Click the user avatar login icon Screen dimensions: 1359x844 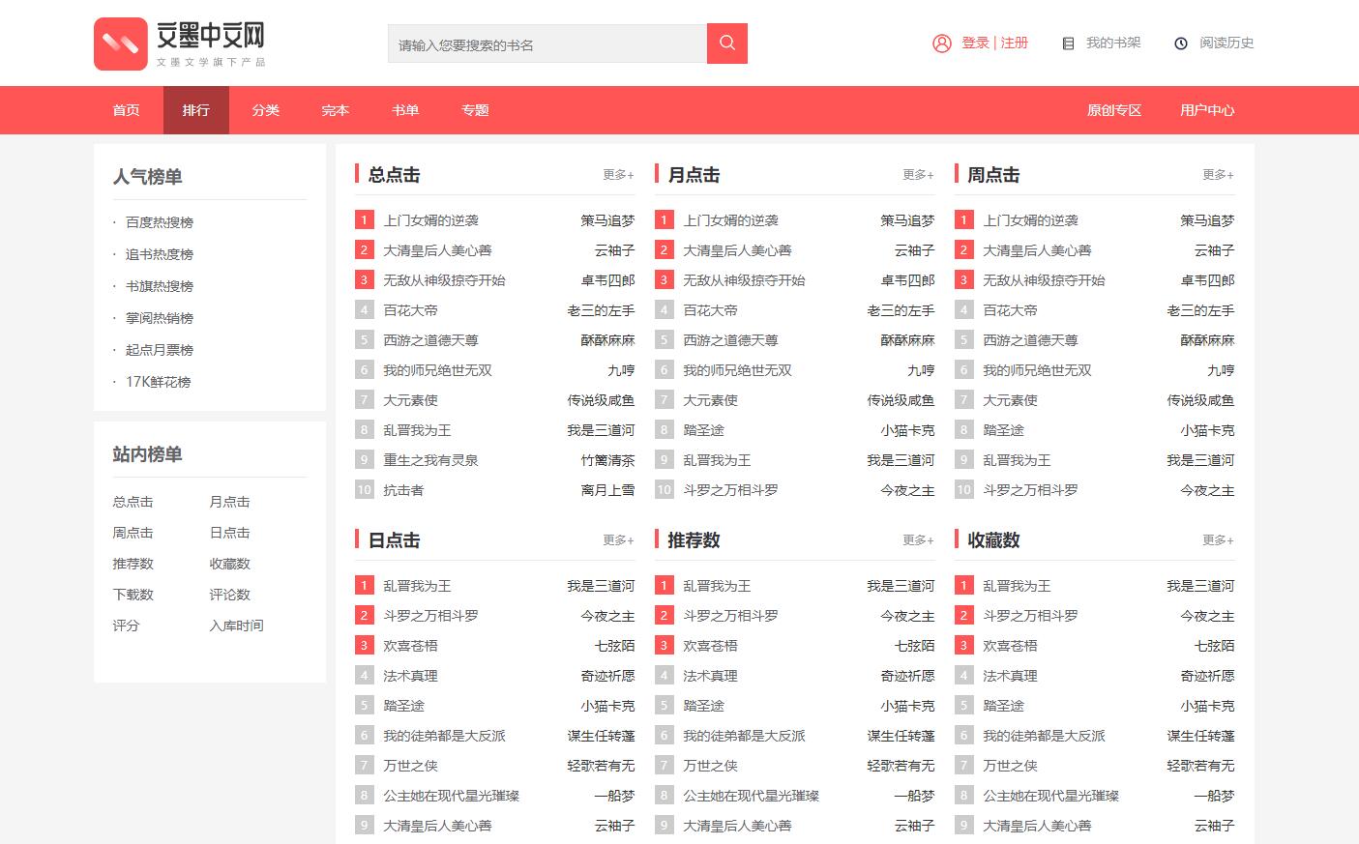click(x=942, y=44)
